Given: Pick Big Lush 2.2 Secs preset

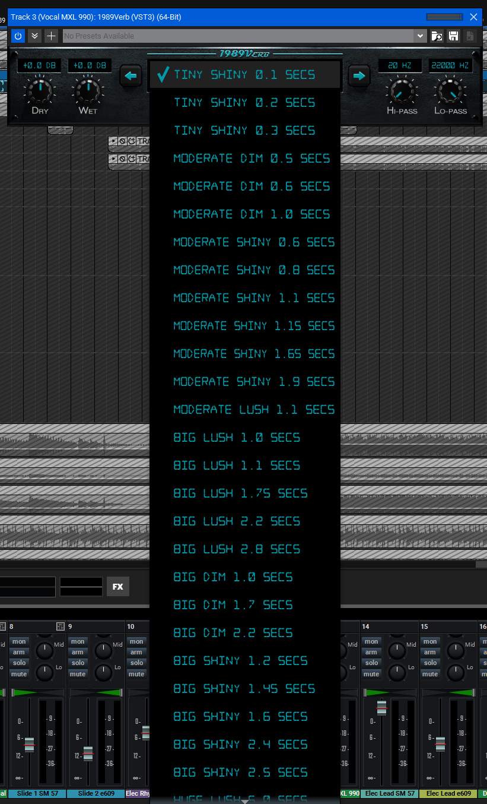Looking at the screenshot, I should (x=245, y=521).
